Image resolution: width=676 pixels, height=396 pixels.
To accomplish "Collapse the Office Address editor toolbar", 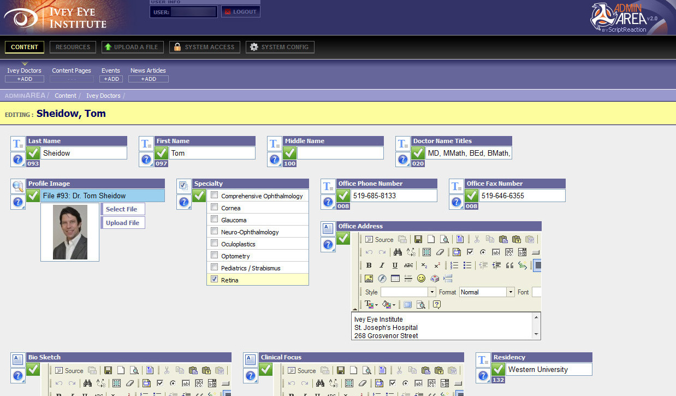I will point(355,309).
